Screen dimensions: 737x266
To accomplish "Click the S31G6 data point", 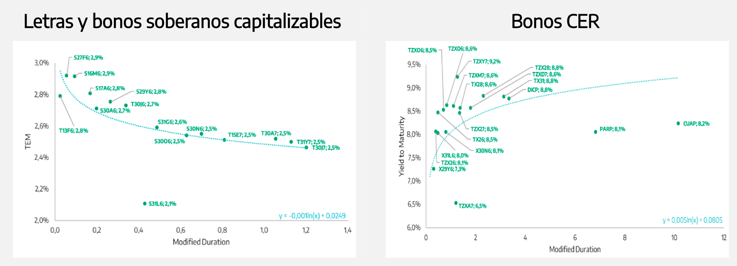I will click(x=157, y=127).
